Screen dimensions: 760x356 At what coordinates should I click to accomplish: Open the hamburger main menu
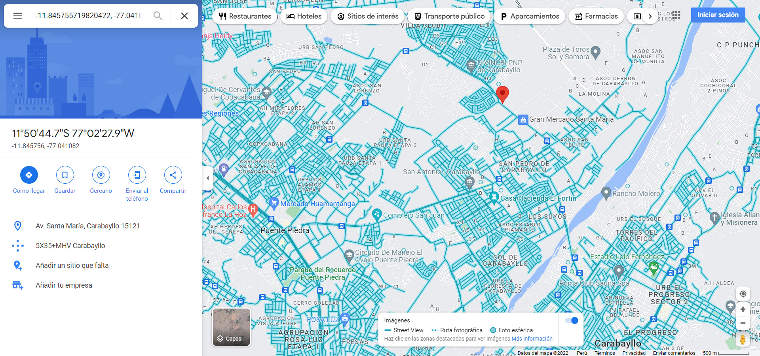pyautogui.click(x=18, y=16)
